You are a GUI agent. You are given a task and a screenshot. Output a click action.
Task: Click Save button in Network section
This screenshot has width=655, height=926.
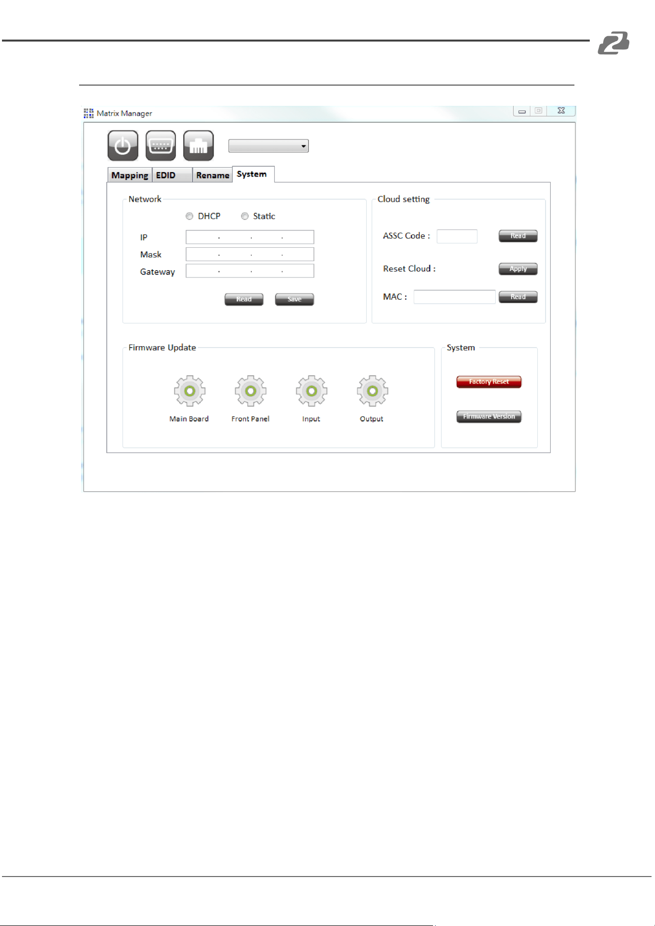[294, 299]
